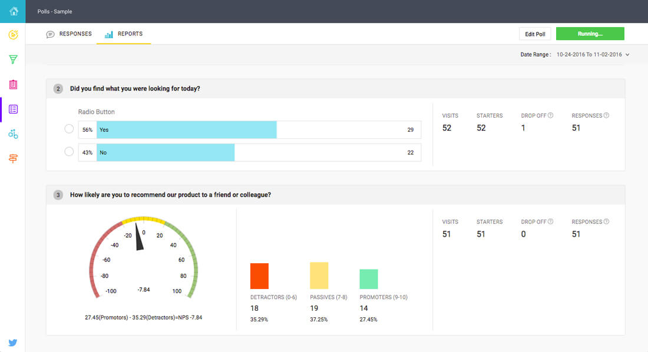Image resolution: width=648 pixels, height=352 pixels.
Task: Click the Detractors (0-6) label
Action: [273, 297]
